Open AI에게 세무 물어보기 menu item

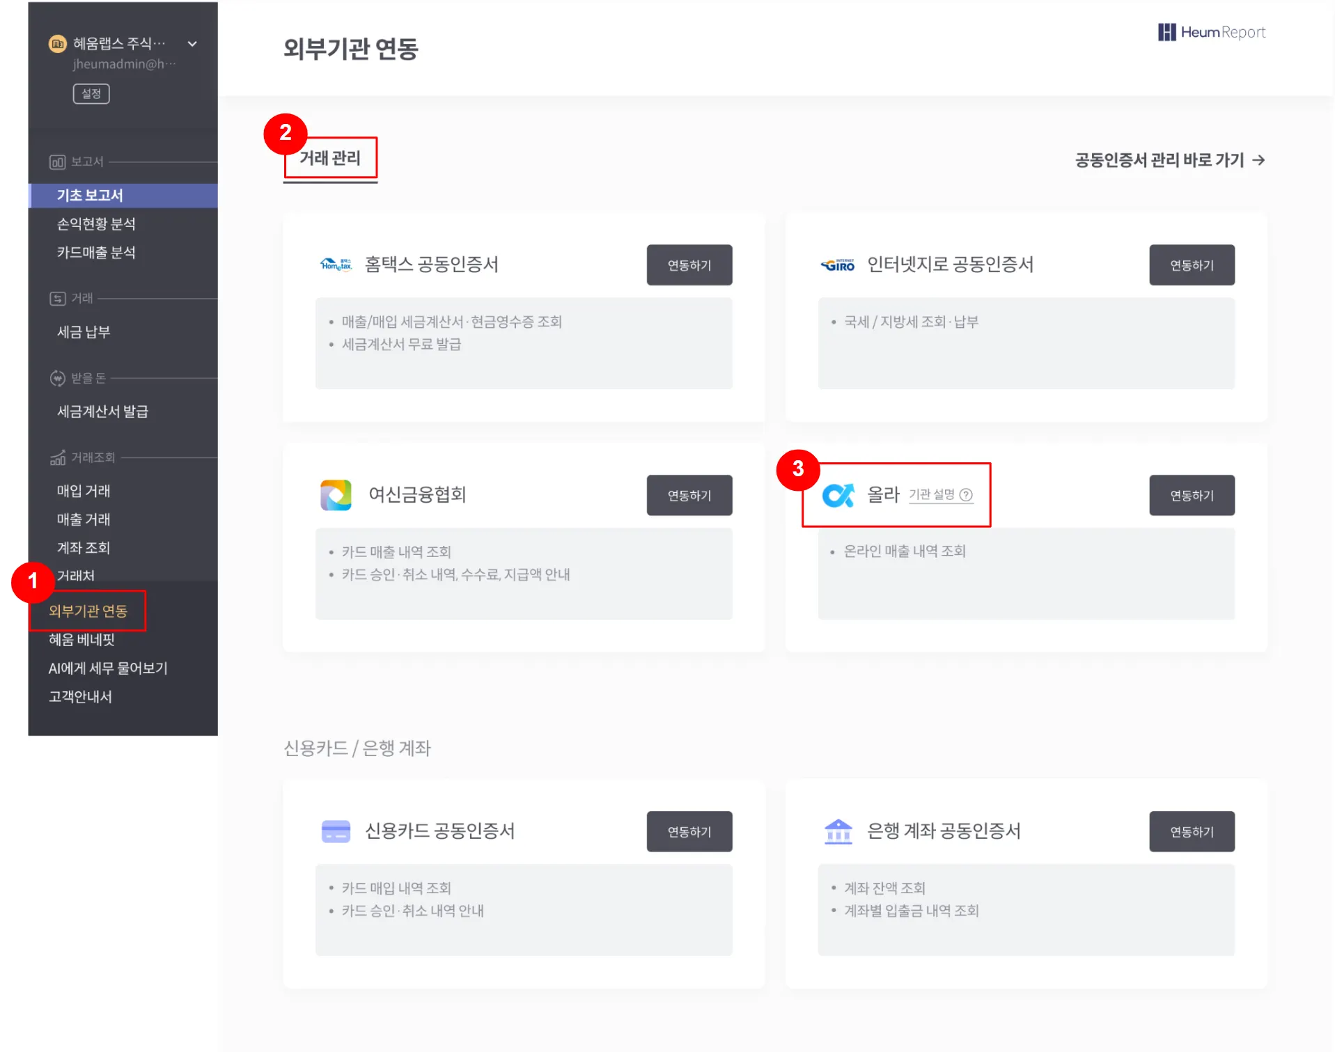pos(108,668)
